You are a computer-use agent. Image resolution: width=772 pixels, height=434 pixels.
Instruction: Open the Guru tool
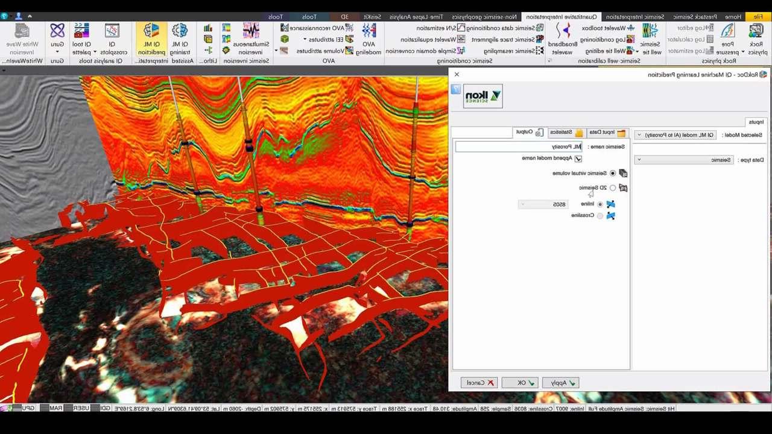click(x=57, y=36)
